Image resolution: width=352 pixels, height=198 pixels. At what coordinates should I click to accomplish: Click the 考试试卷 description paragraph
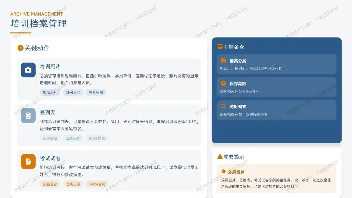119,171
